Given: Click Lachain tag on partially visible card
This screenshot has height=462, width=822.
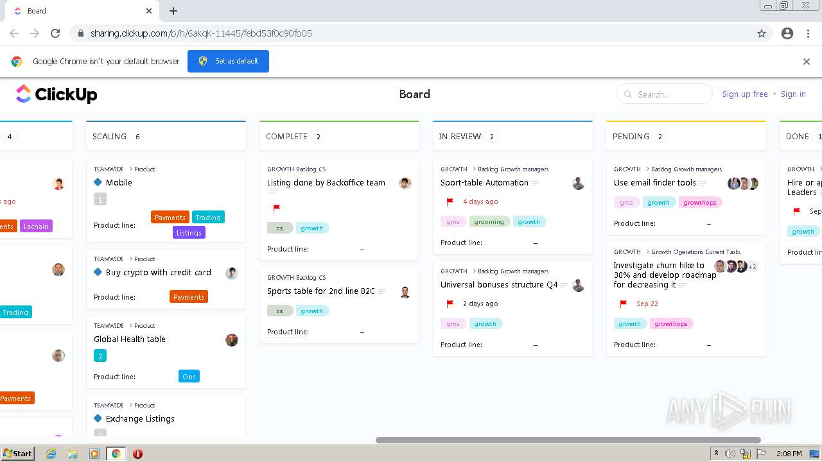Looking at the screenshot, I should tap(36, 226).
